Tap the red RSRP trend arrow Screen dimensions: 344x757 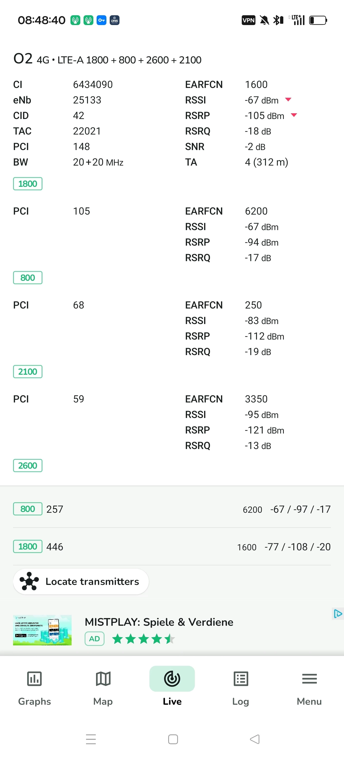[294, 115]
